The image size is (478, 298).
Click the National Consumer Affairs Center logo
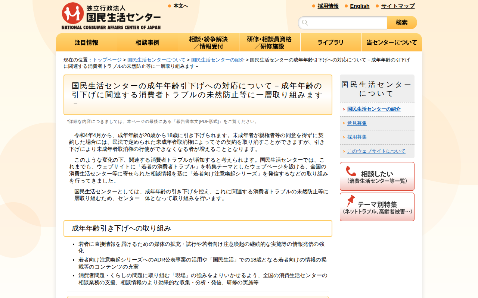tap(111, 16)
